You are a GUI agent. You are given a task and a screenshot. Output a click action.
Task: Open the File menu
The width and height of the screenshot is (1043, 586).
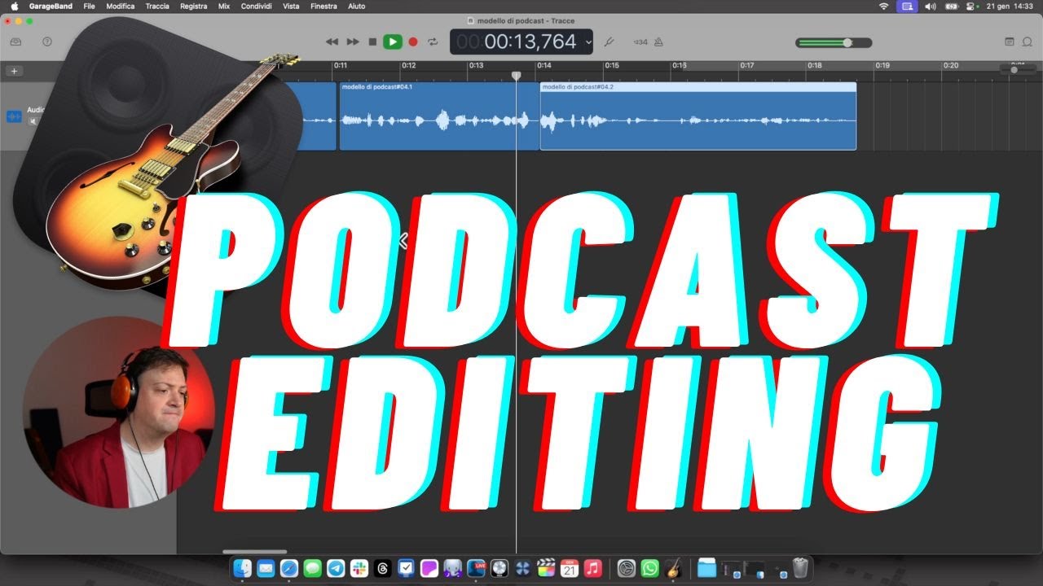tap(89, 6)
